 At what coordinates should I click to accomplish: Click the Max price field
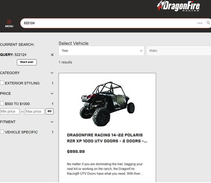tap(35, 111)
